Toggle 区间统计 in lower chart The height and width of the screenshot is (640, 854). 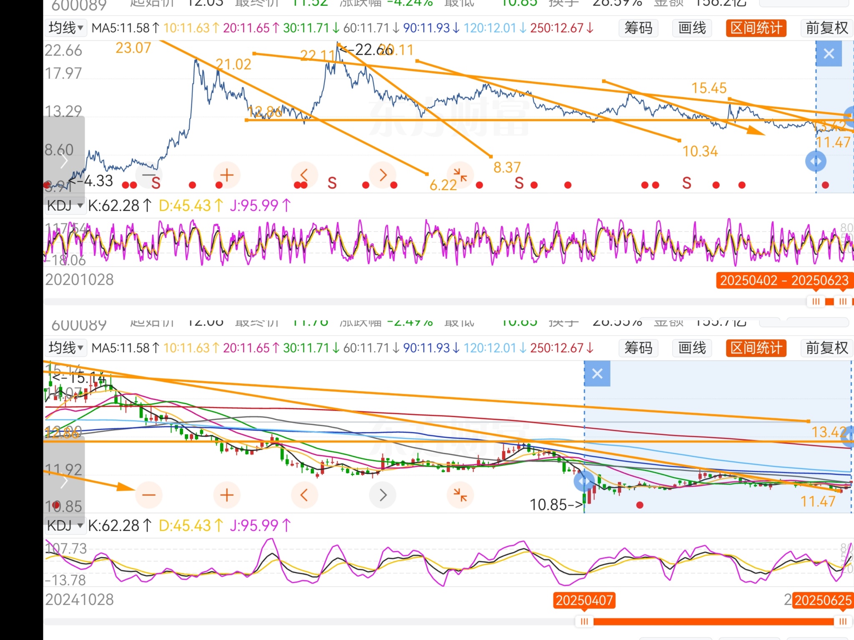coord(756,347)
